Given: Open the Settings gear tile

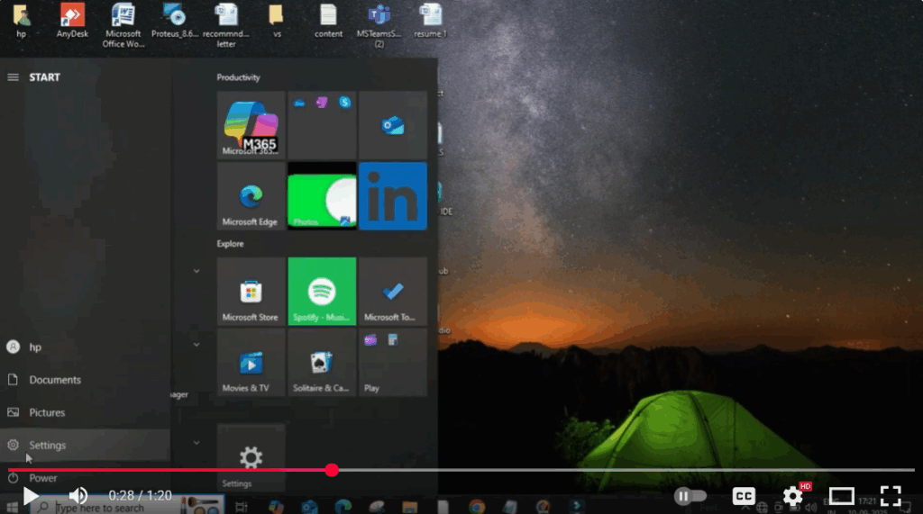Looking at the screenshot, I should tap(251, 457).
